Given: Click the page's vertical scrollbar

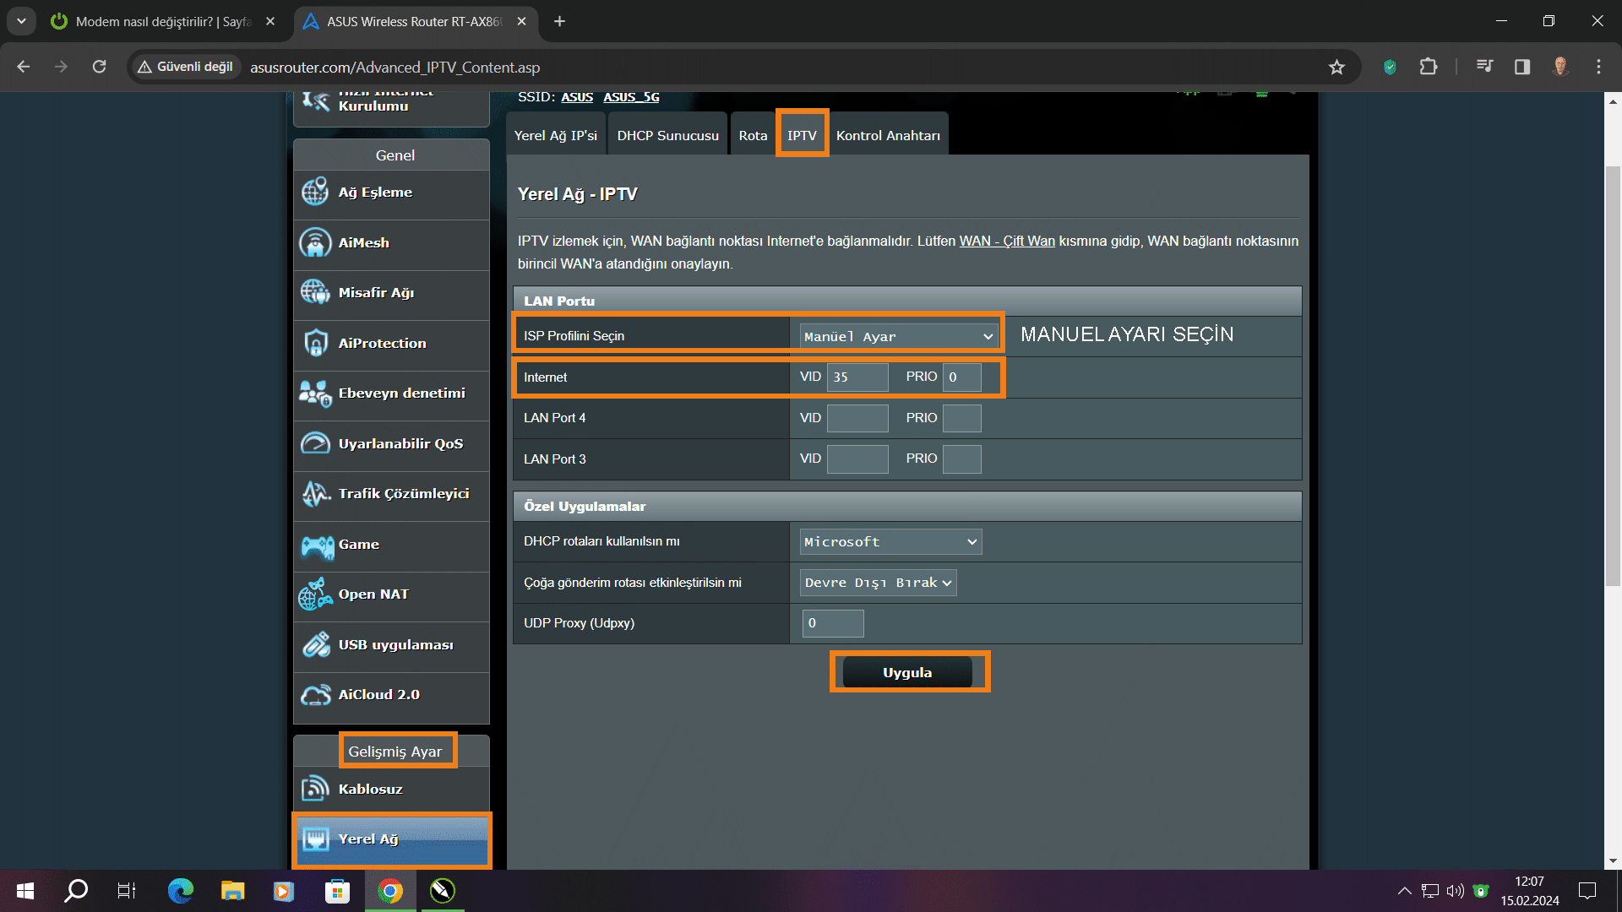Looking at the screenshot, I should tap(1613, 376).
